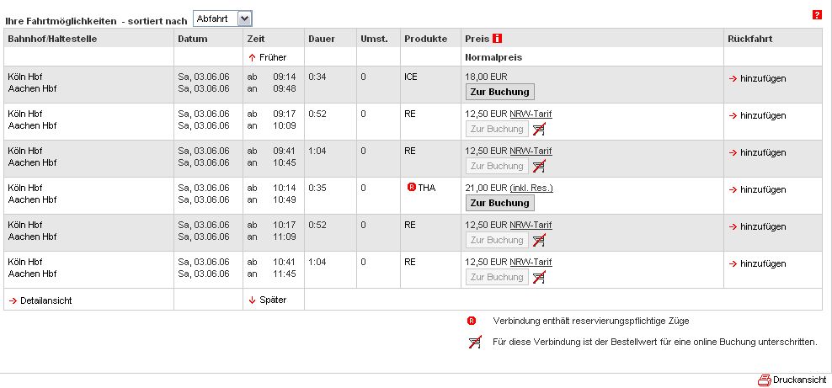Open NRW-Tarif link for 10:41 connection
The width and height of the screenshot is (832, 388).
[x=531, y=262]
